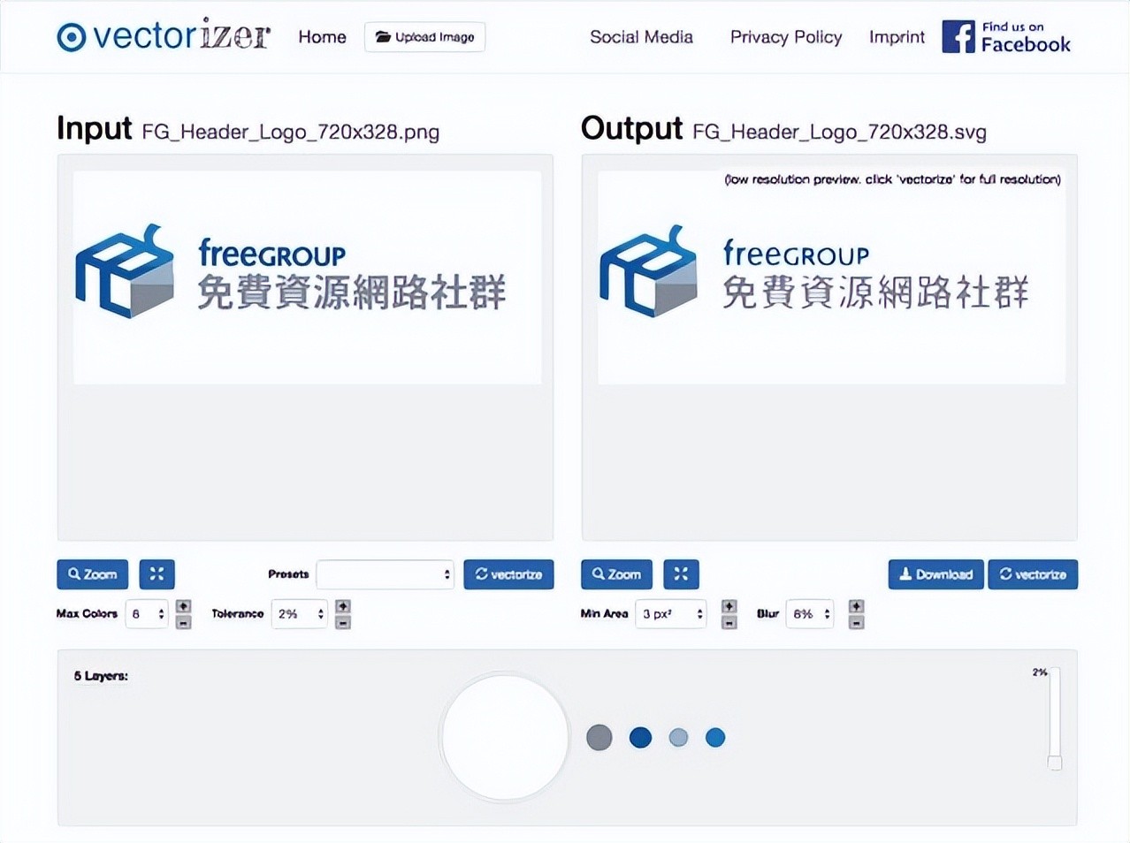The image size is (1130, 843).
Task: Click the vectorizer logo
Action: coord(164,36)
